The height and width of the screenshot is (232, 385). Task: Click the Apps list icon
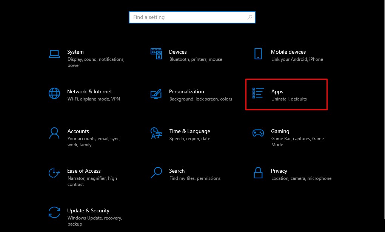pyautogui.click(x=258, y=94)
